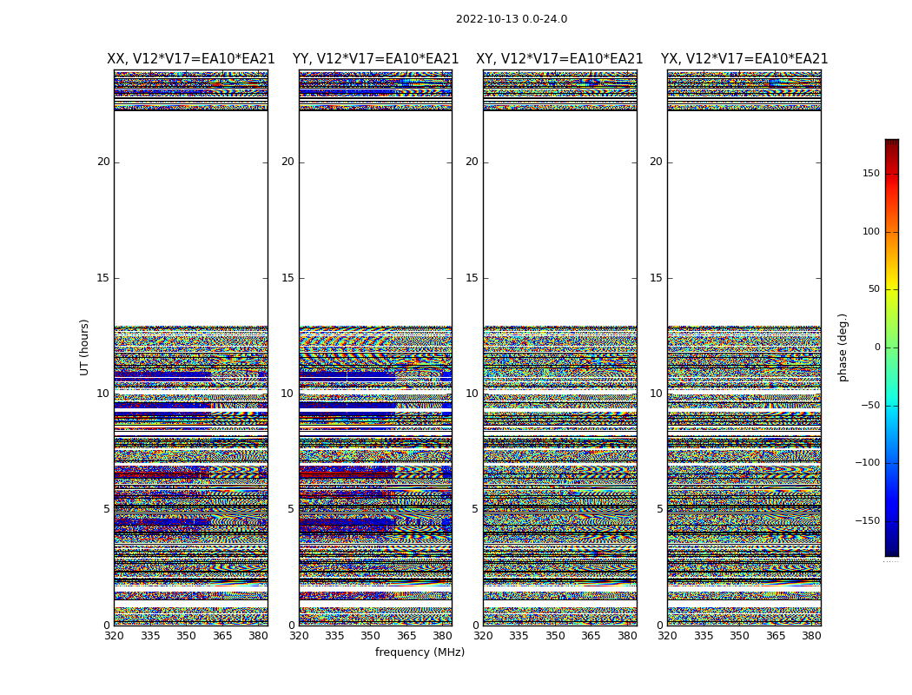Image resolution: width=912 pixels, height=695 pixels.
Task: Click the colorbar tick label 150
Action: click(x=871, y=173)
